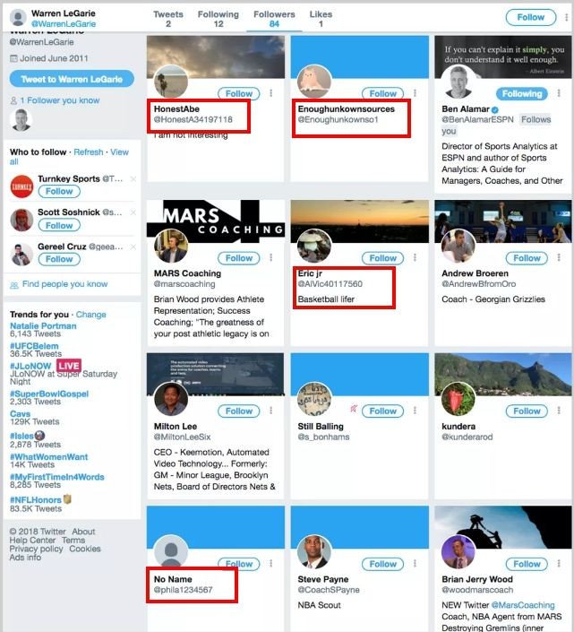Click Steve Payne's profile avatar

point(314,552)
